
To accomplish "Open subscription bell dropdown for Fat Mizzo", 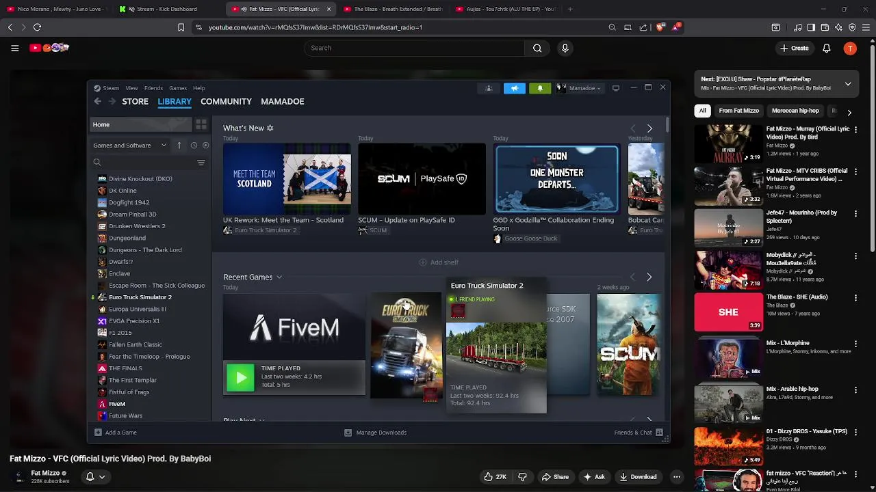I will tap(94, 477).
